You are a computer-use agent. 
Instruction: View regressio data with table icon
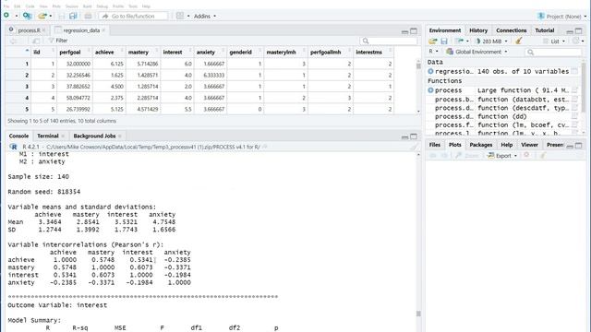click(574, 71)
